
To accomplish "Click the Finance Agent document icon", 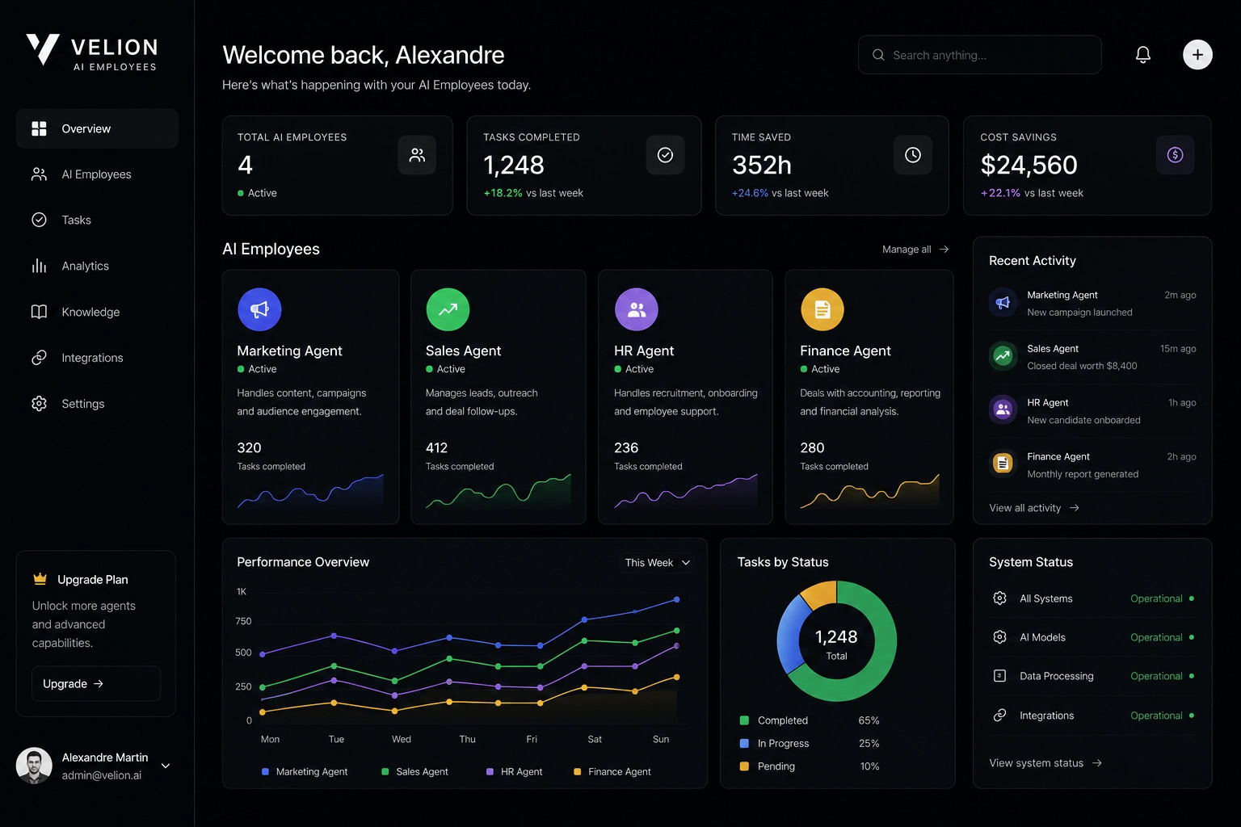I will coord(822,309).
